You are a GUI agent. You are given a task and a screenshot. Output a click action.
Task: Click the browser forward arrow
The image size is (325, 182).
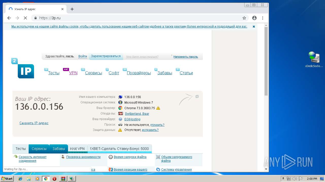(x=17, y=18)
